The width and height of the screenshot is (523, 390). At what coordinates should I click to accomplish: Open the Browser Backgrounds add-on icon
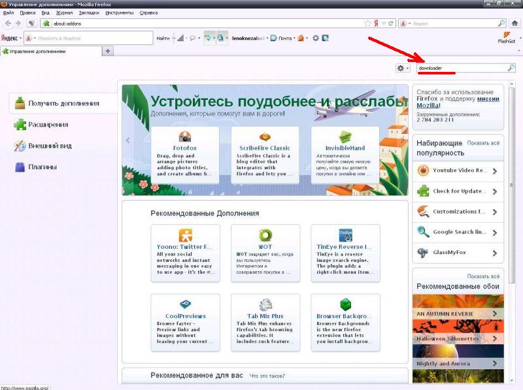tap(345, 304)
